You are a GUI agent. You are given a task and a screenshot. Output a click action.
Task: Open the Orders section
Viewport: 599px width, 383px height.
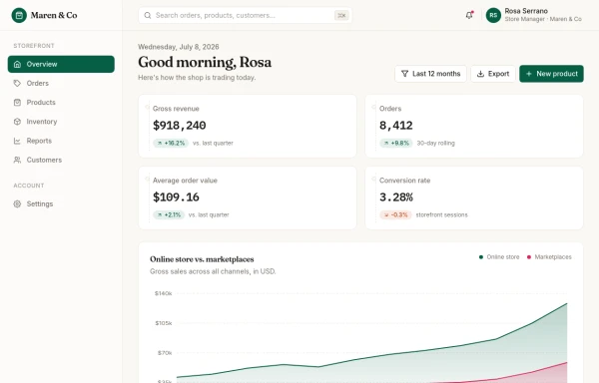(61, 83)
